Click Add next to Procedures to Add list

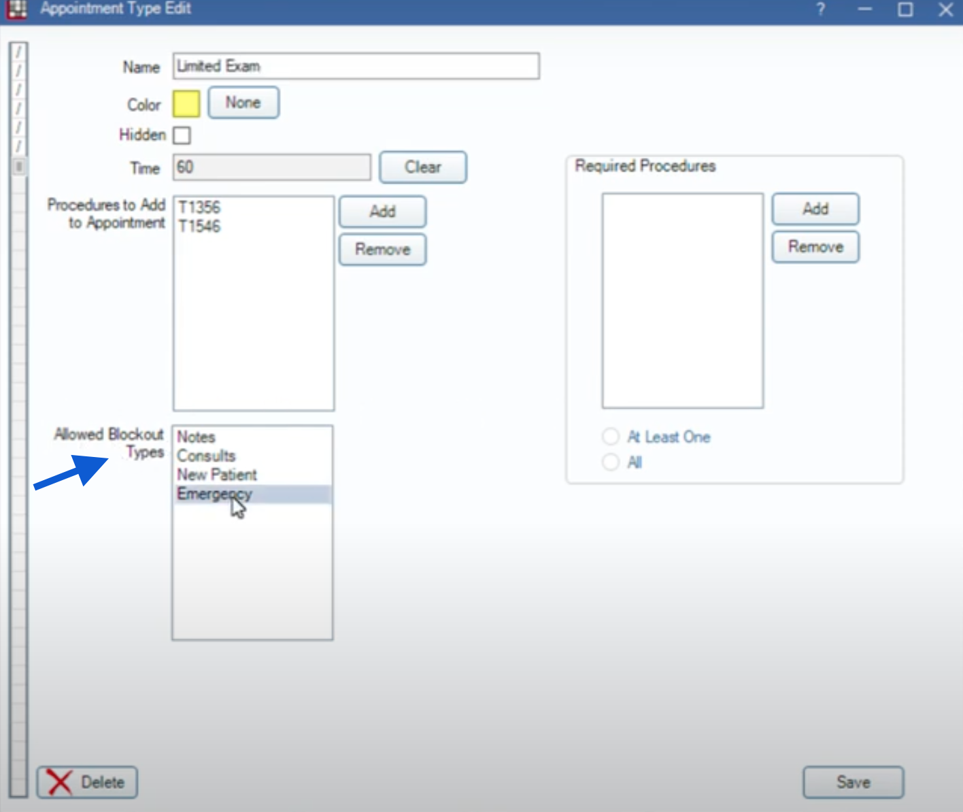[x=382, y=212]
